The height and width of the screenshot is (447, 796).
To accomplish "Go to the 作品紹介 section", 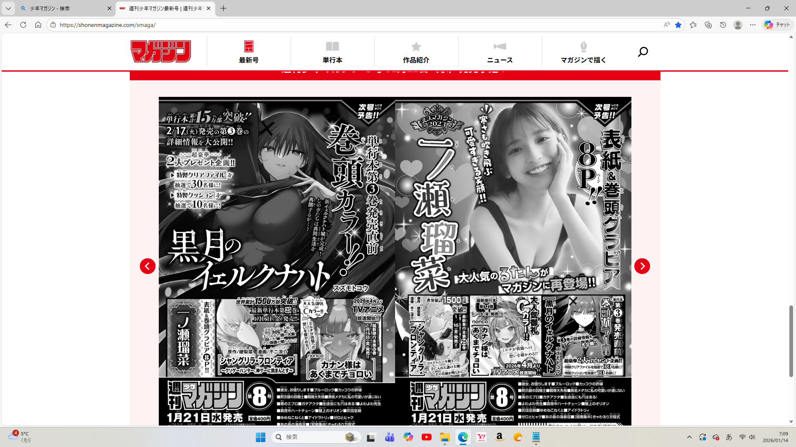I will tap(416, 52).
